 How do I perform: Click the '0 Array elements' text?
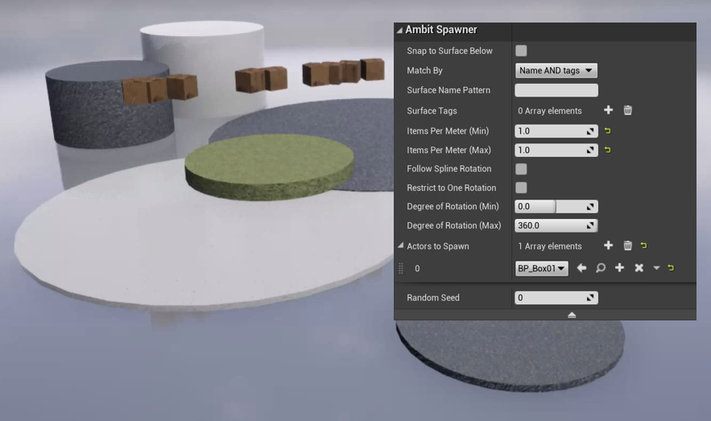[x=550, y=110]
